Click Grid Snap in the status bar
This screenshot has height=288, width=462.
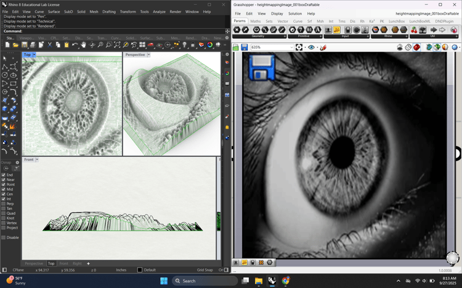(205, 270)
